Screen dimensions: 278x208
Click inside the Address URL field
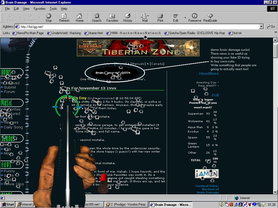(x=136, y=27)
